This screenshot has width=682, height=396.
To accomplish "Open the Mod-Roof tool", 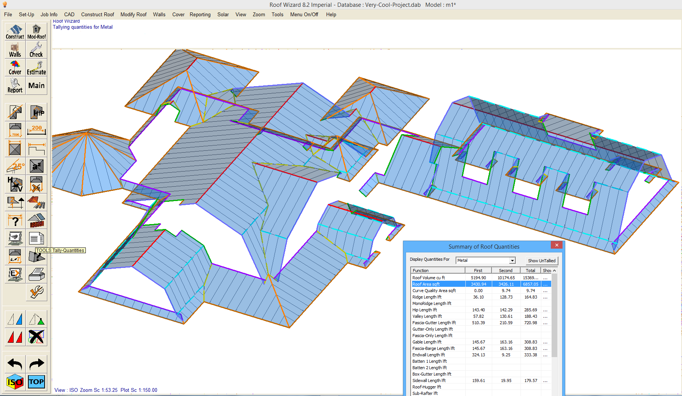I will (36, 31).
